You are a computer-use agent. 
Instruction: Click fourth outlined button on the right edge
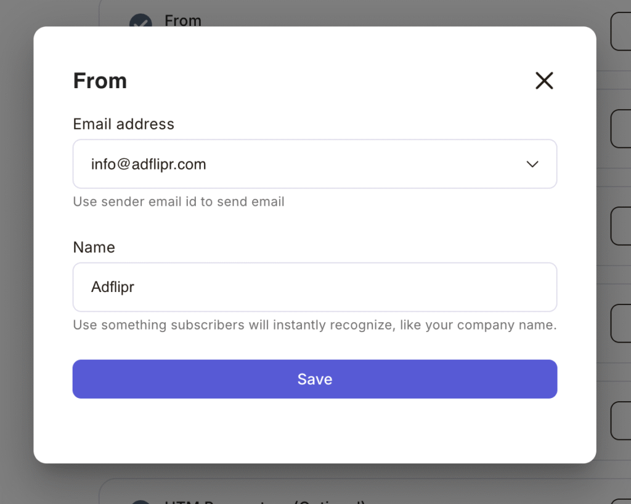[620, 323]
